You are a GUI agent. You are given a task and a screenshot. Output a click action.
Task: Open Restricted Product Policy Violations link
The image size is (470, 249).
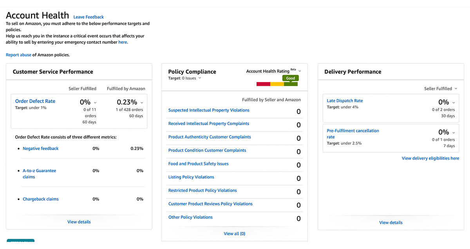click(202, 190)
